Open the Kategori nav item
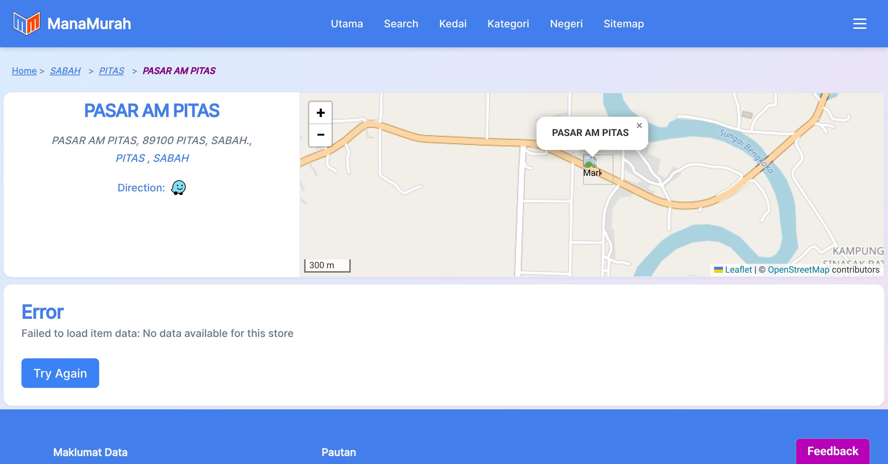Image resolution: width=888 pixels, height=464 pixels. pos(508,24)
